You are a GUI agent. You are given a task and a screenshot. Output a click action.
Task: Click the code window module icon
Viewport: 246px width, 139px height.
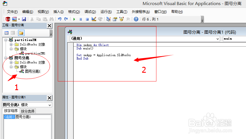(70, 32)
